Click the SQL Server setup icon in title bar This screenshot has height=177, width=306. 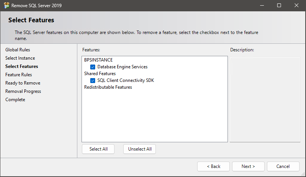click(x=6, y=5)
